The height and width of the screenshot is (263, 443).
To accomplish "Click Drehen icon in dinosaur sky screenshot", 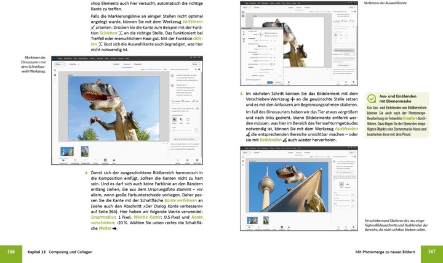I will 95,161.
